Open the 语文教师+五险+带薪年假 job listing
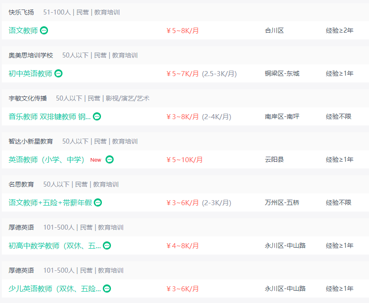Viewport: 369px width, 303px height. pos(50,202)
